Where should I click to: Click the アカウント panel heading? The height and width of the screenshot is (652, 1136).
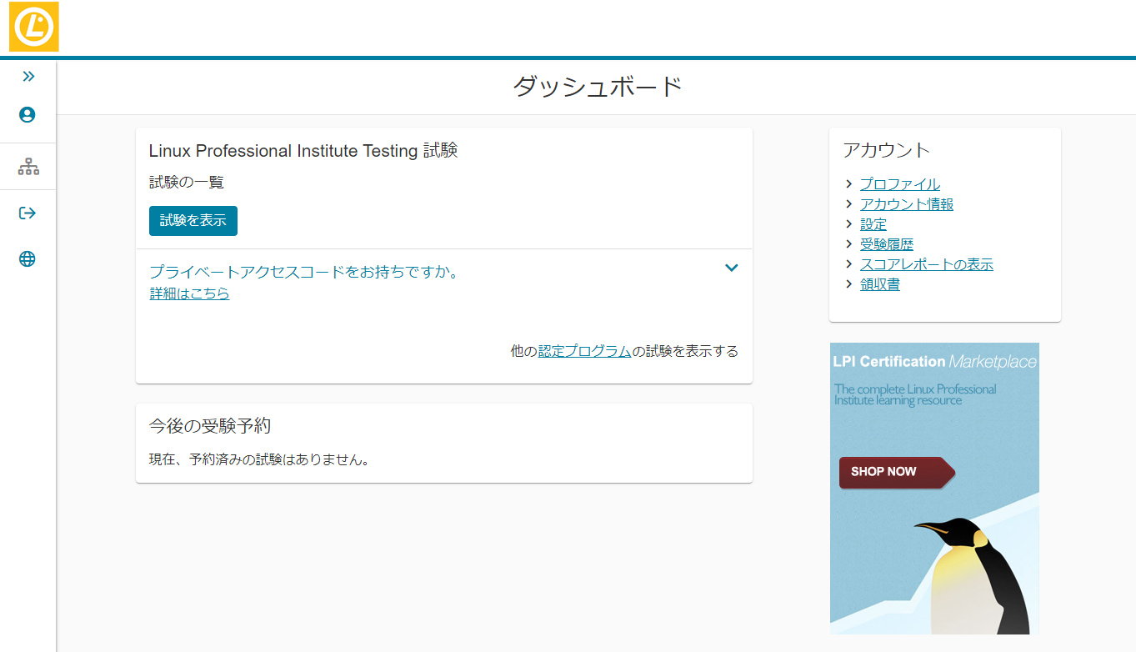pos(886,150)
